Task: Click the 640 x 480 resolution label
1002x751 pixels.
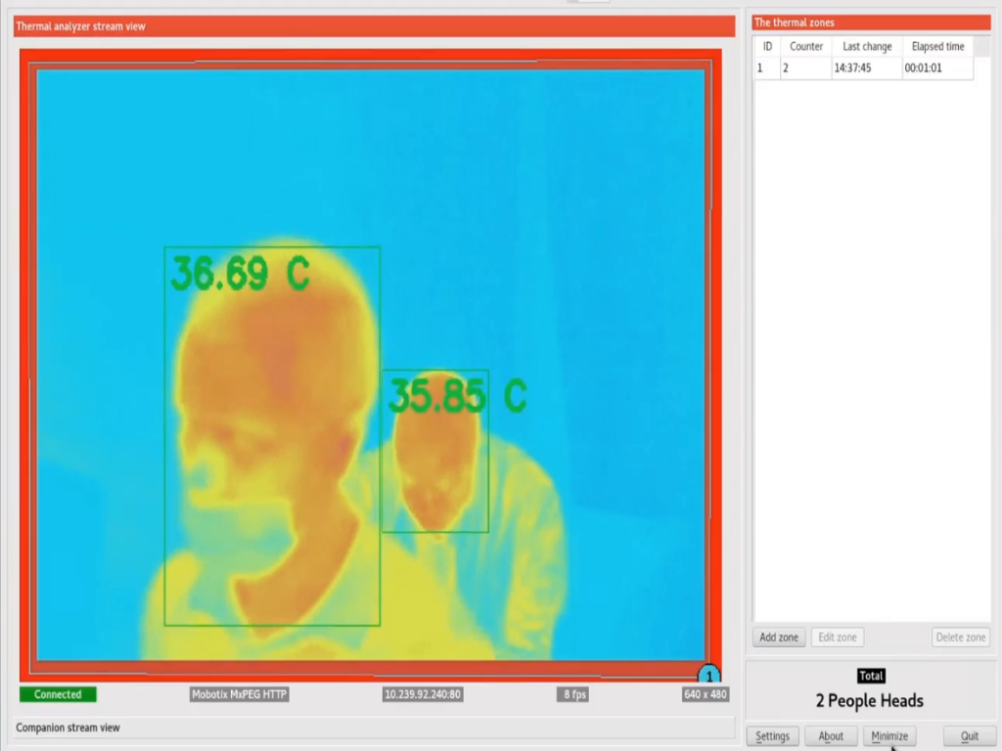Action: click(705, 694)
